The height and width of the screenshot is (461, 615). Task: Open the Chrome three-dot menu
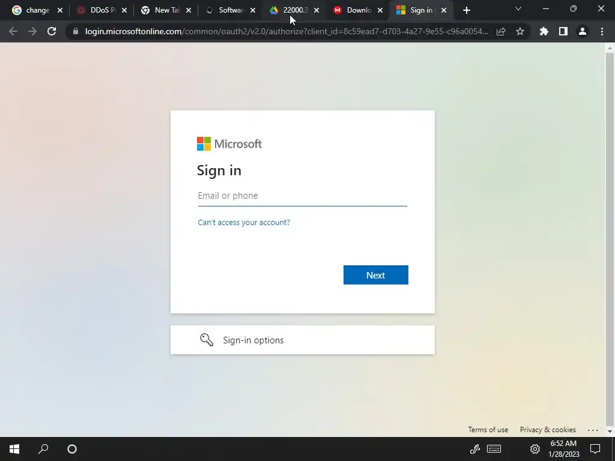click(602, 31)
